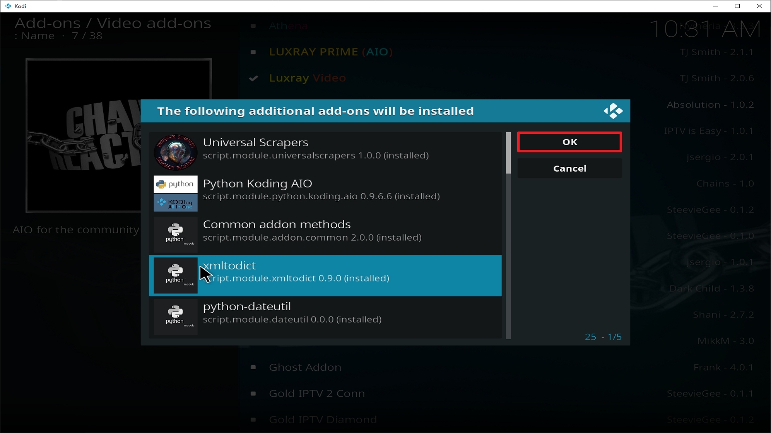771x433 pixels.
Task: Select the highlighted xmltodict entry
Action: coord(325,276)
